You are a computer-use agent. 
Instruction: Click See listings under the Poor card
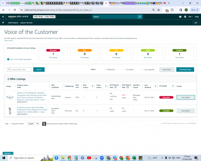[x=85, y=58]
